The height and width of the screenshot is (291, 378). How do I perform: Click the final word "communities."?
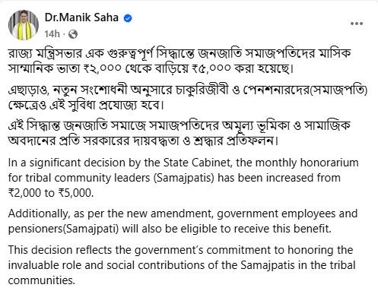pos(42,280)
